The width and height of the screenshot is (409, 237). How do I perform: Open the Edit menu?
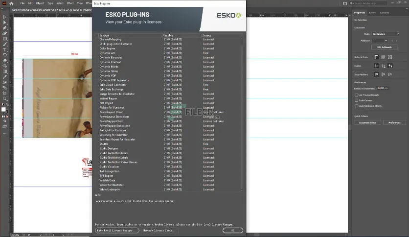pyautogui.click(x=30, y=3)
